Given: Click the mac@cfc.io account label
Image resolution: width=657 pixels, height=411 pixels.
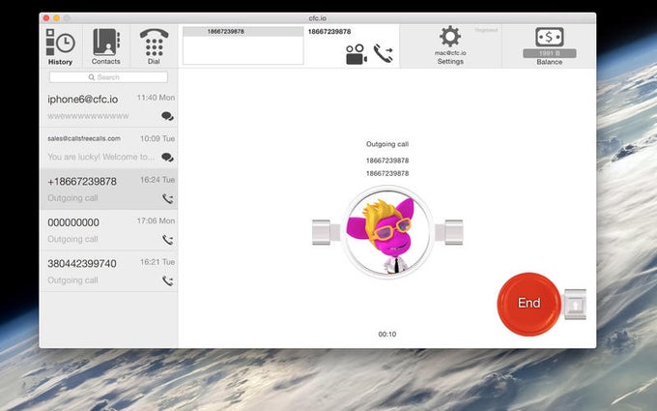Looking at the screenshot, I should click(450, 53).
